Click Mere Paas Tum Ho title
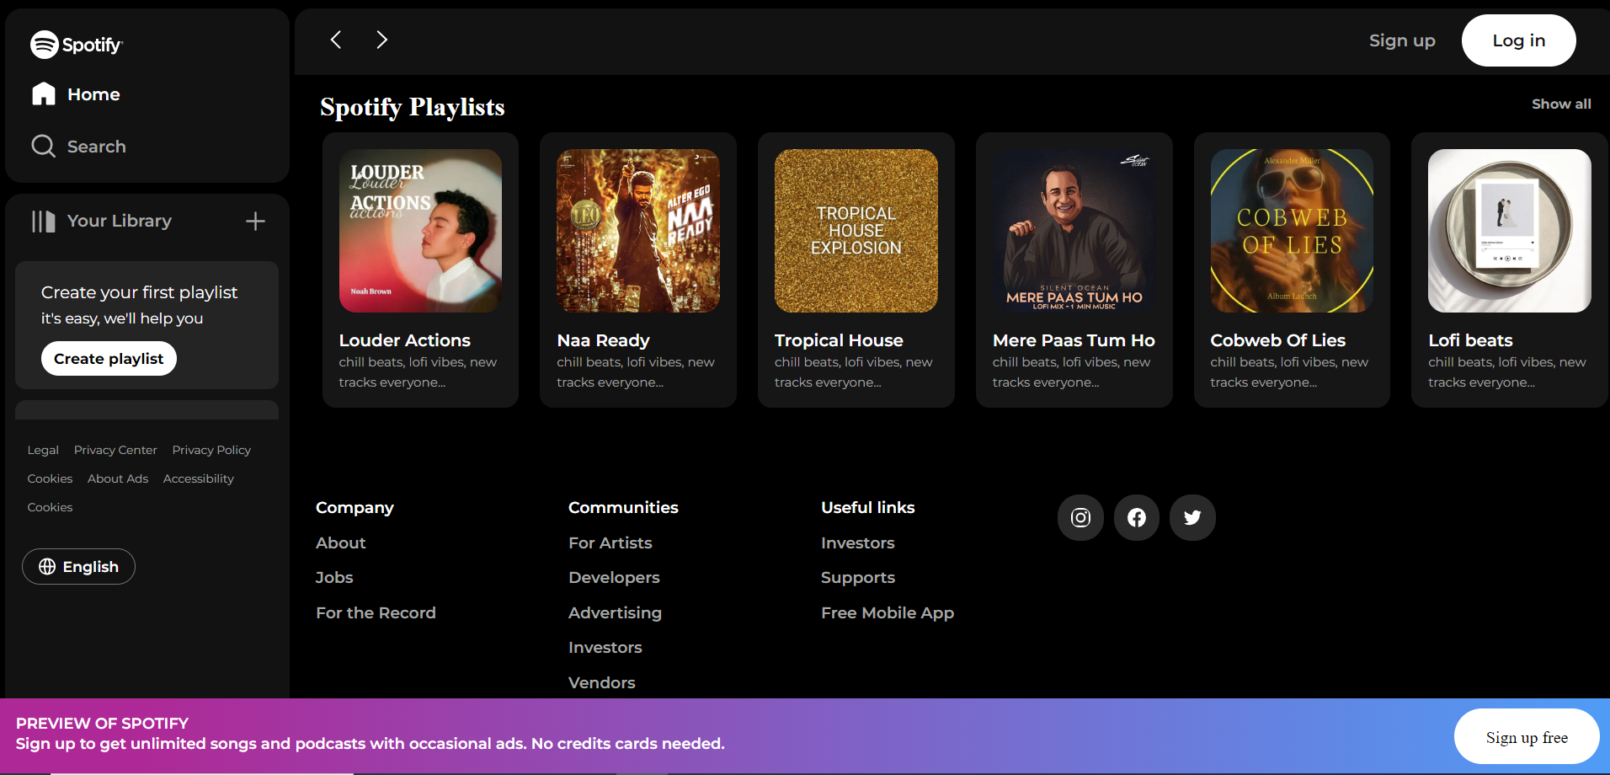The image size is (1610, 775). coord(1074,340)
